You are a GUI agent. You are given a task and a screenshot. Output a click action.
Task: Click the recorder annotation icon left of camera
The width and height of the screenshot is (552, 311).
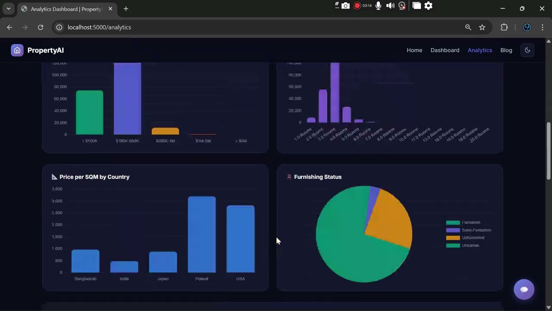click(x=337, y=5)
